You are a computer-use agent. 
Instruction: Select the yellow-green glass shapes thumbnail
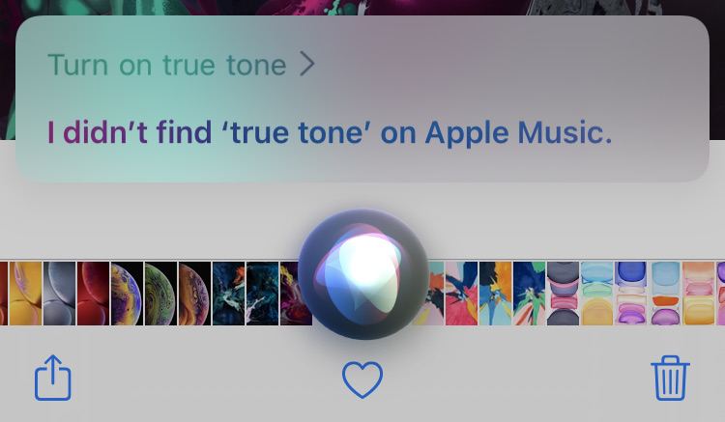(597, 294)
